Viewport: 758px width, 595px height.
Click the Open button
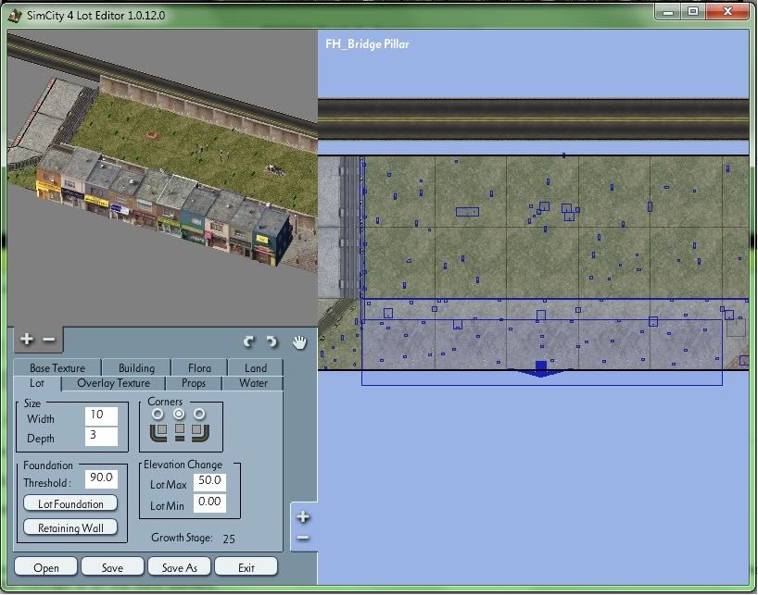pyautogui.click(x=46, y=567)
